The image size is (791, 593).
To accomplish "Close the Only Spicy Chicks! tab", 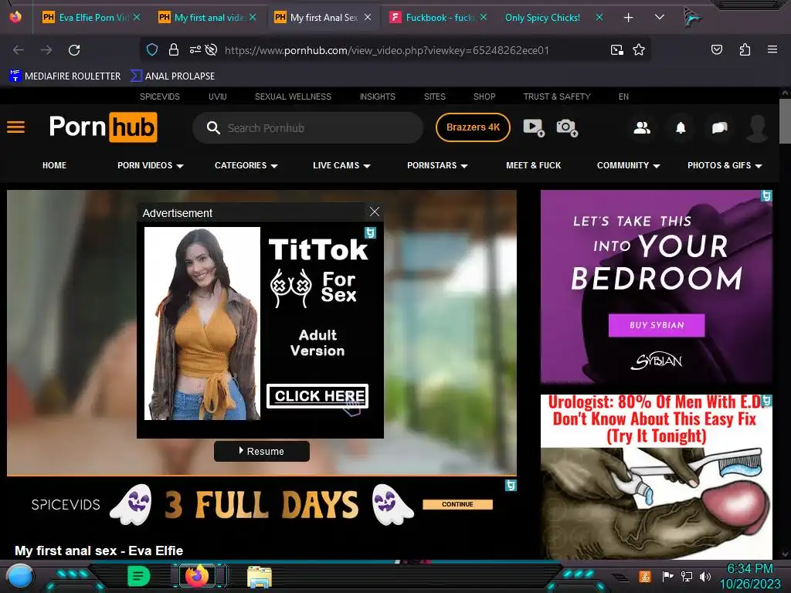I will (599, 18).
